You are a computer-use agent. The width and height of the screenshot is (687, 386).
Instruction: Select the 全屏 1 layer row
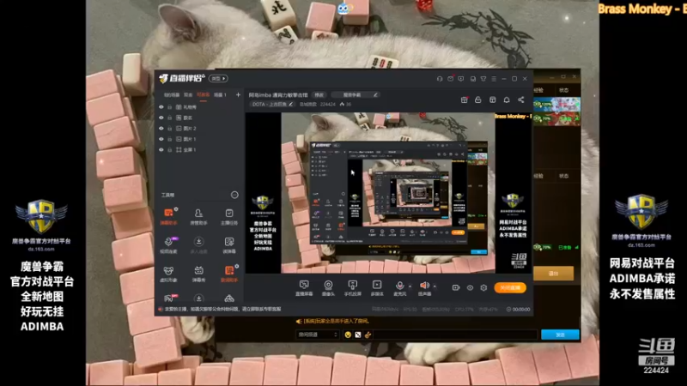[199, 149]
